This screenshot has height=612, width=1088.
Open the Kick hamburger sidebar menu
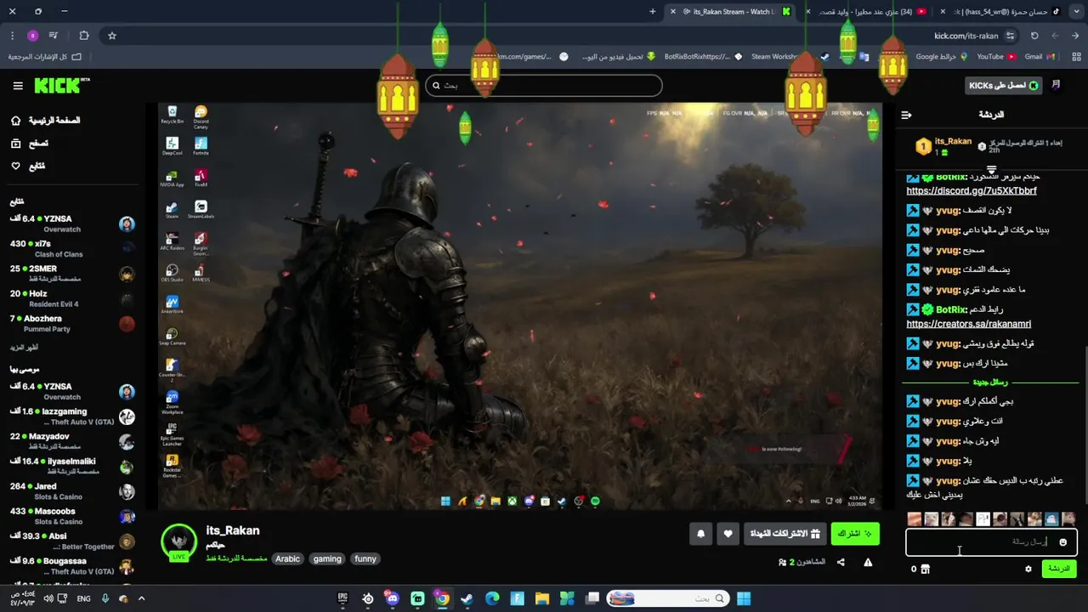[x=18, y=86]
